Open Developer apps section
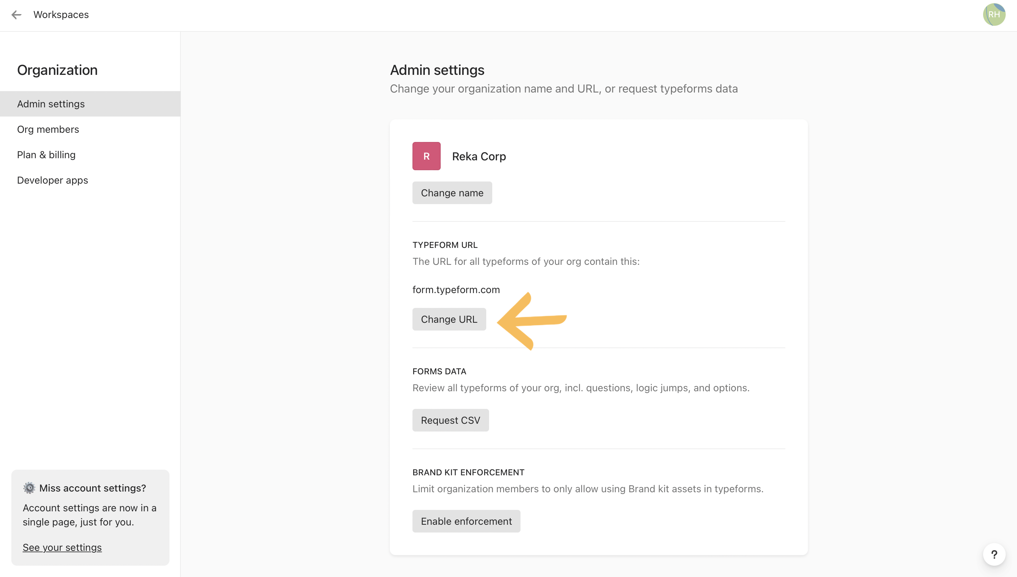The image size is (1017, 577). tap(90, 180)
